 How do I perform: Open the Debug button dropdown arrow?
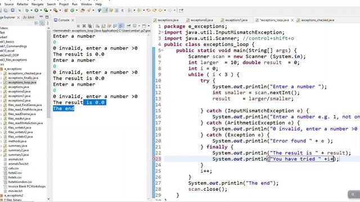pyautogui.click(x=31, y=10)
